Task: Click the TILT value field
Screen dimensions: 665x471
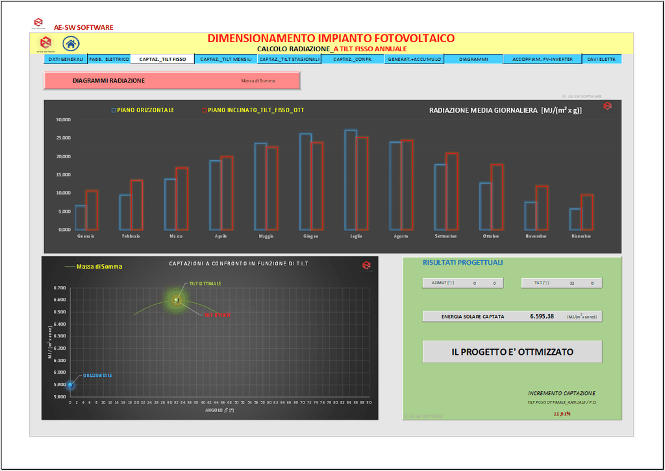Action: [572, 283]
